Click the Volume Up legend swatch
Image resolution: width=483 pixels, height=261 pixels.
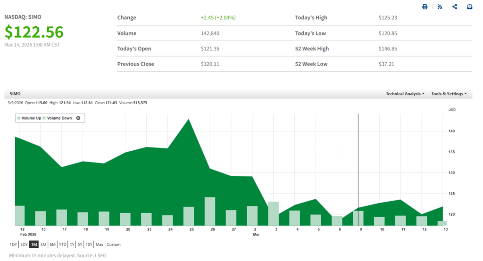[19, 118]
